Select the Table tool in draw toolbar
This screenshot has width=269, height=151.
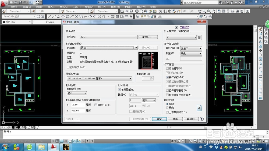tap(126, 16)
